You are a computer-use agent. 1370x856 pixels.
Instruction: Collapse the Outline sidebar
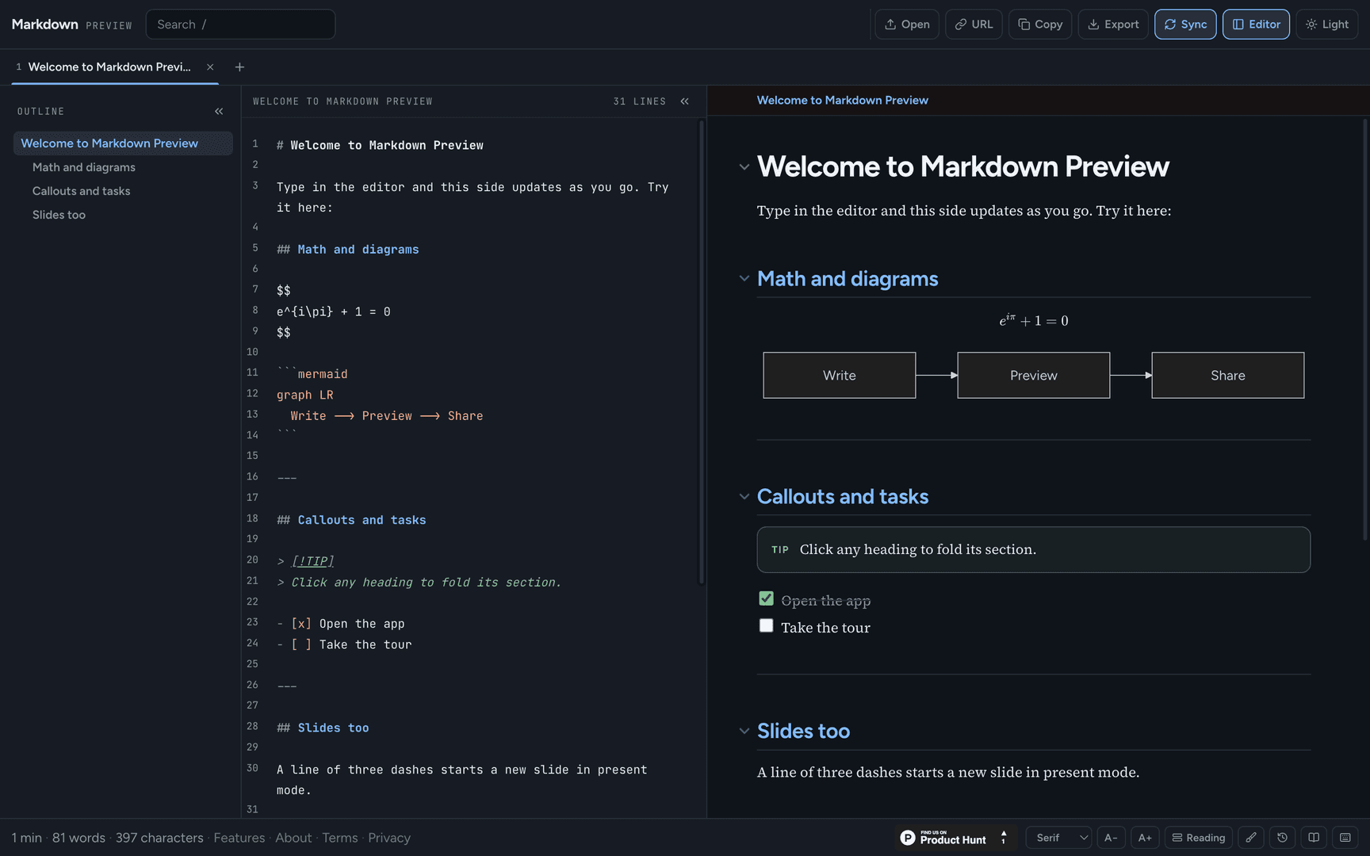click(x=219, y=112)
